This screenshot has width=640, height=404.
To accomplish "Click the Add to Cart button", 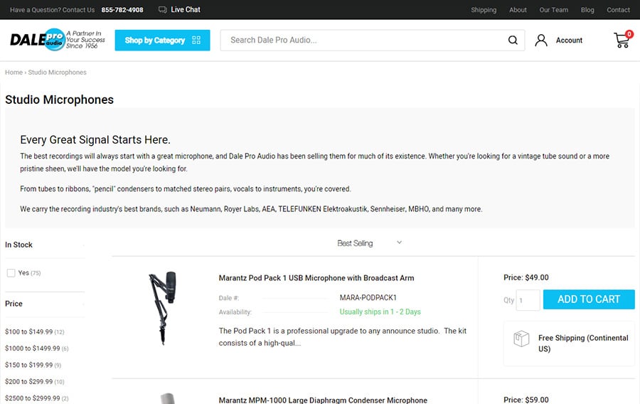I will (x=589, y=299).
